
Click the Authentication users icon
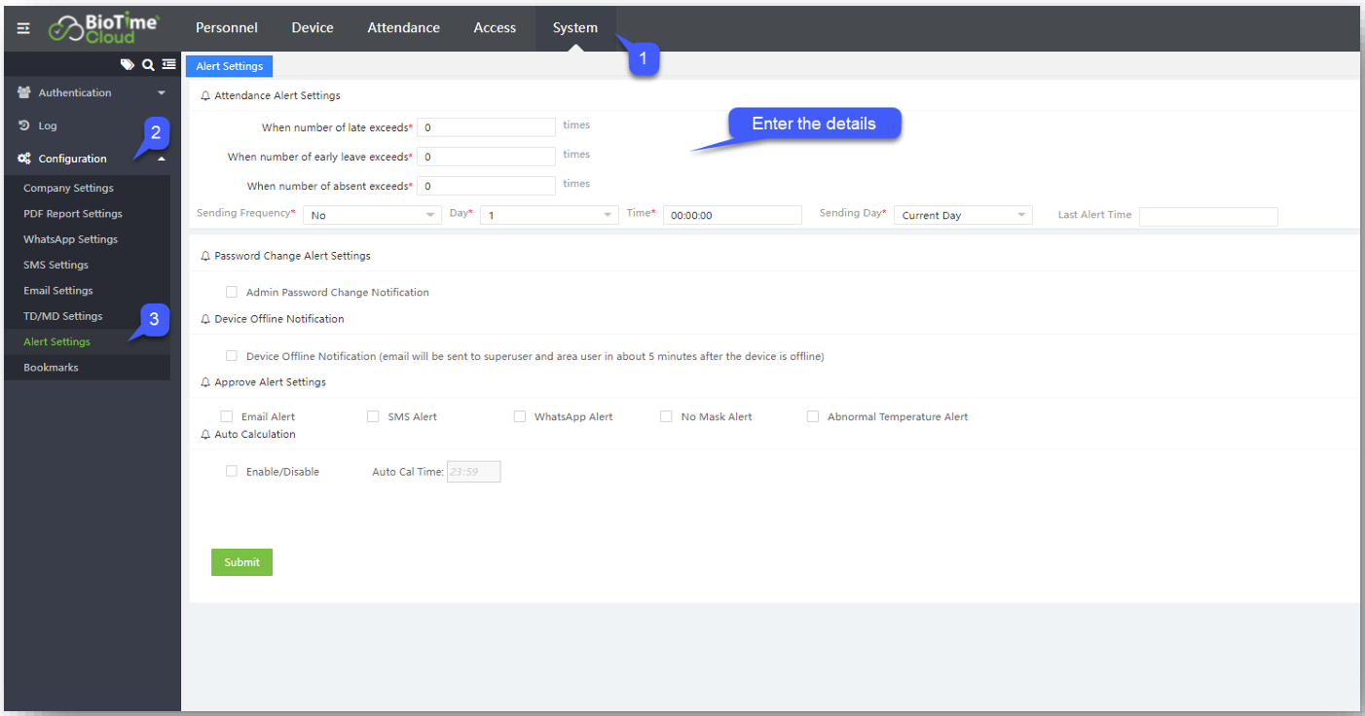(x=24, y=93)
